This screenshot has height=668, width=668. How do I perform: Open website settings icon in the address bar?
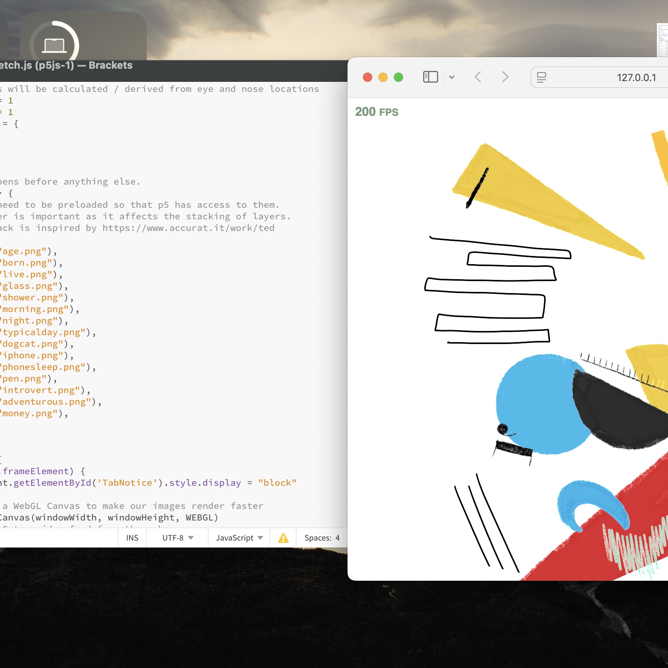click(x=542, y=77)
